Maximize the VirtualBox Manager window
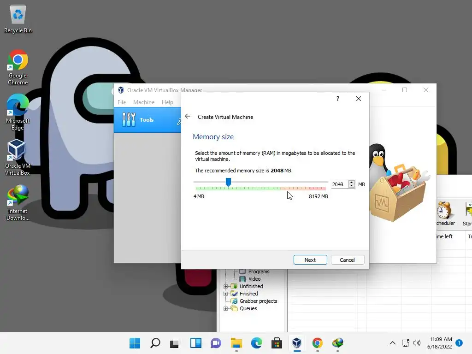The height and width of the screenshot is (354, 472). tap(405, 90)
